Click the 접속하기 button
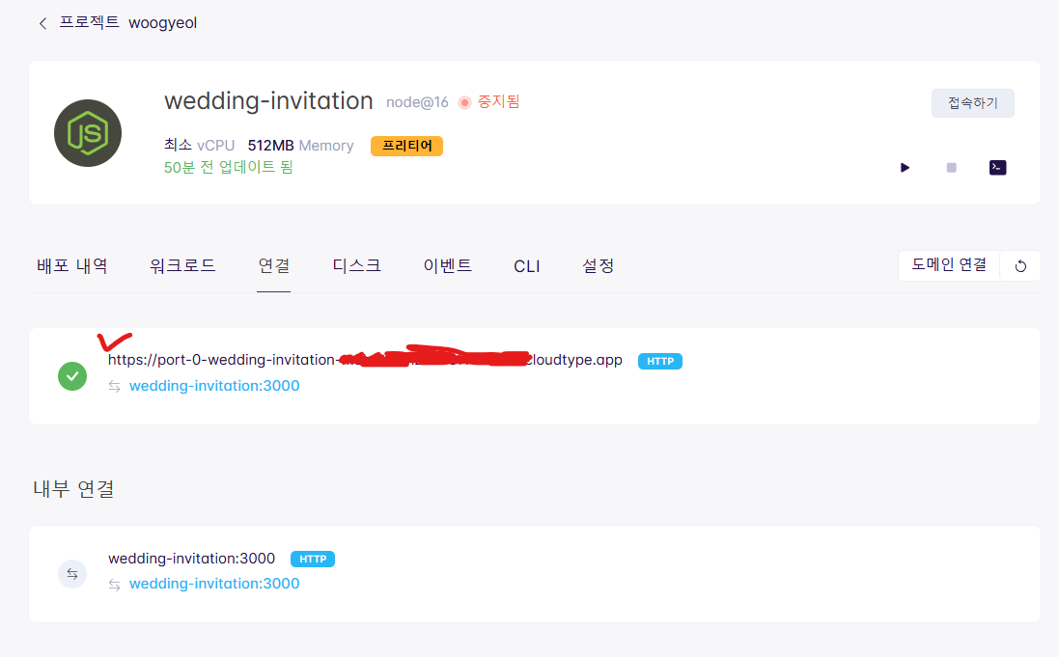 pos(972,102)
